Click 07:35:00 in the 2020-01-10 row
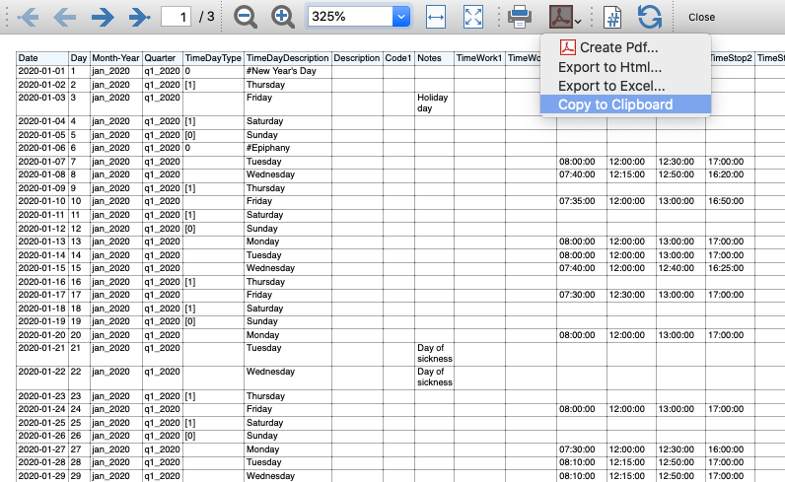The width and height of the screenshot is (785, 482). click(577, 201)
